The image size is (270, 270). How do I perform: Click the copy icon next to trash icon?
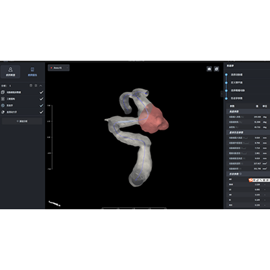pos(36,86)
